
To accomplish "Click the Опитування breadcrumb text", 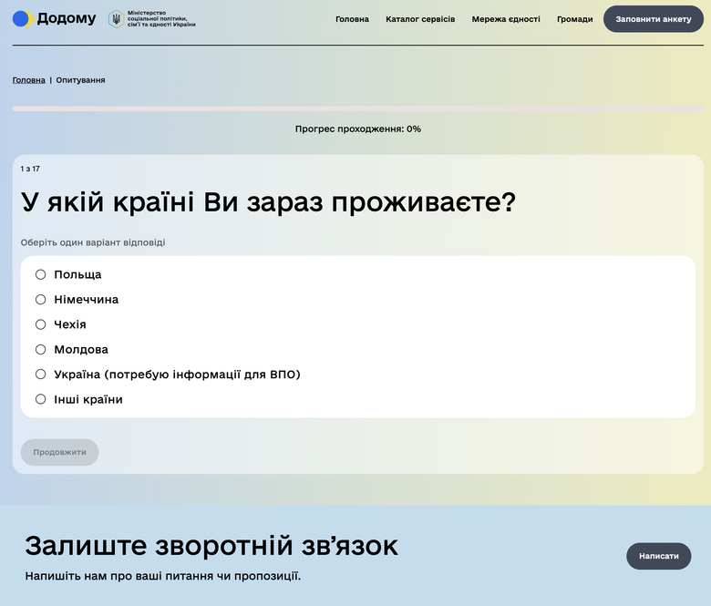I will tap(80, 80).
